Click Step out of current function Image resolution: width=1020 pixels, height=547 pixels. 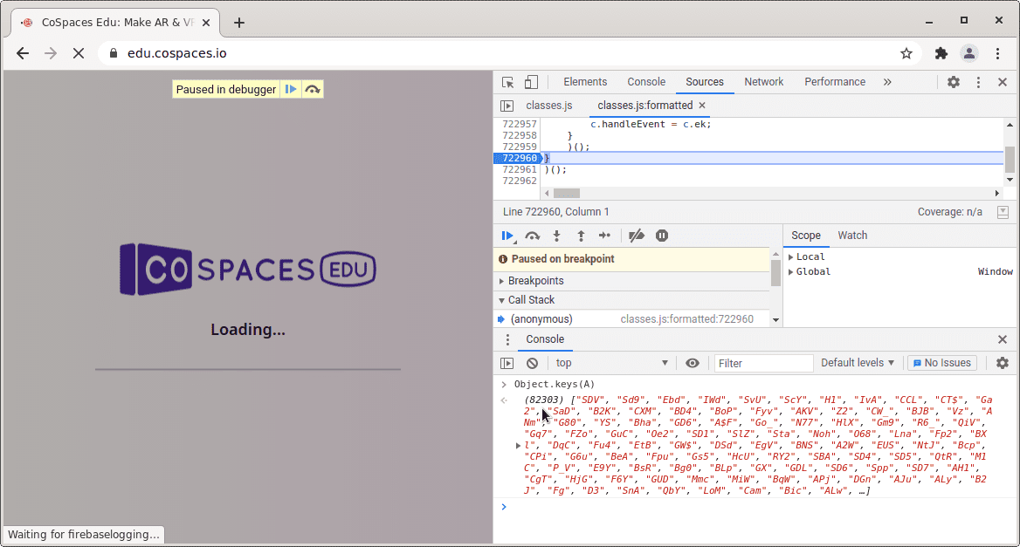tap(581, 236)
